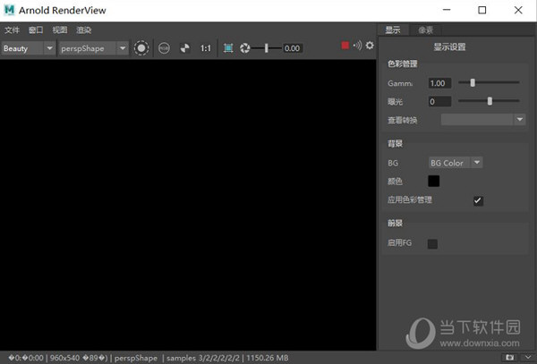Toggle the 应用色彩管理 checkbox

478,200
